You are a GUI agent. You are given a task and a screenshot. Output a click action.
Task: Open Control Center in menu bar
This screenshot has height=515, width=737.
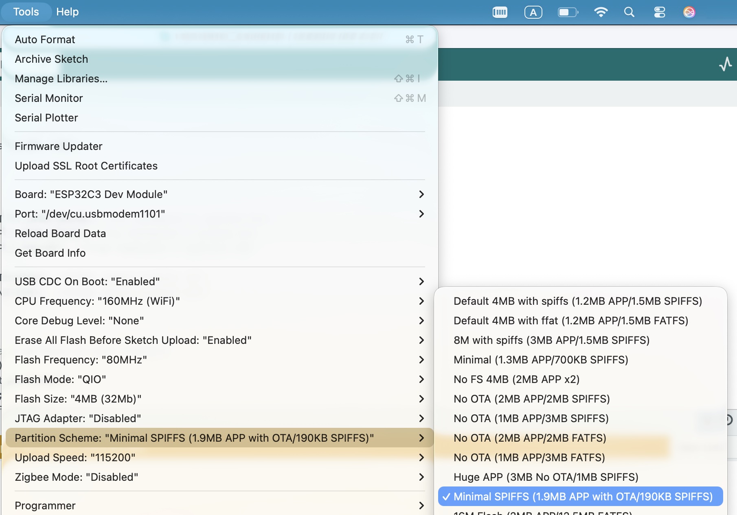click(x=659, y=12)
